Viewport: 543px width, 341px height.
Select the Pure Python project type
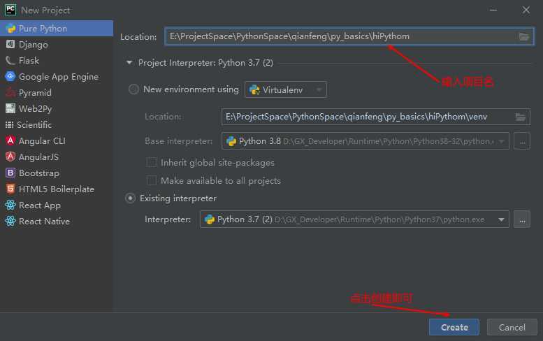pyautogui.click(x=57, y=29)
